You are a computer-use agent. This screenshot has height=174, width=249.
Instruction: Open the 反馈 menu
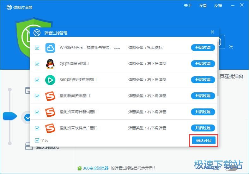(x=218, y=6)
